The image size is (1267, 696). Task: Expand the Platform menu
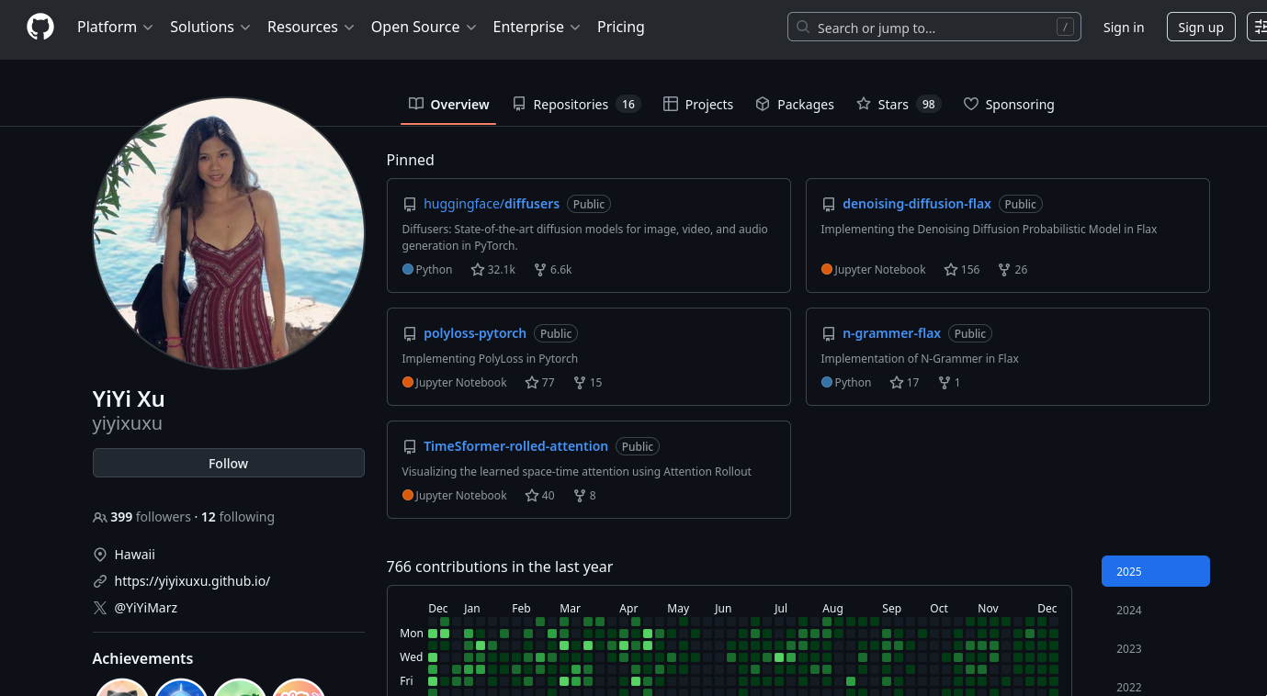[x=115, y=27]
